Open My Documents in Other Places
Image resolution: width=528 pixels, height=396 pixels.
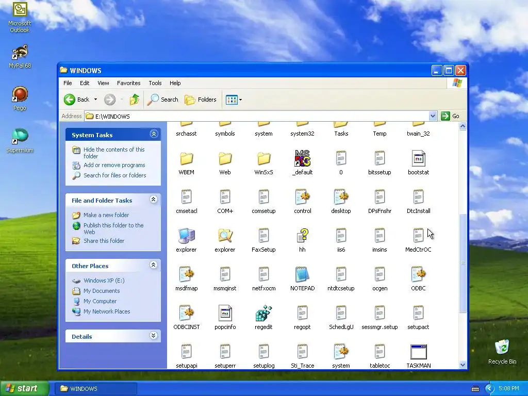(x=102, y=291)
